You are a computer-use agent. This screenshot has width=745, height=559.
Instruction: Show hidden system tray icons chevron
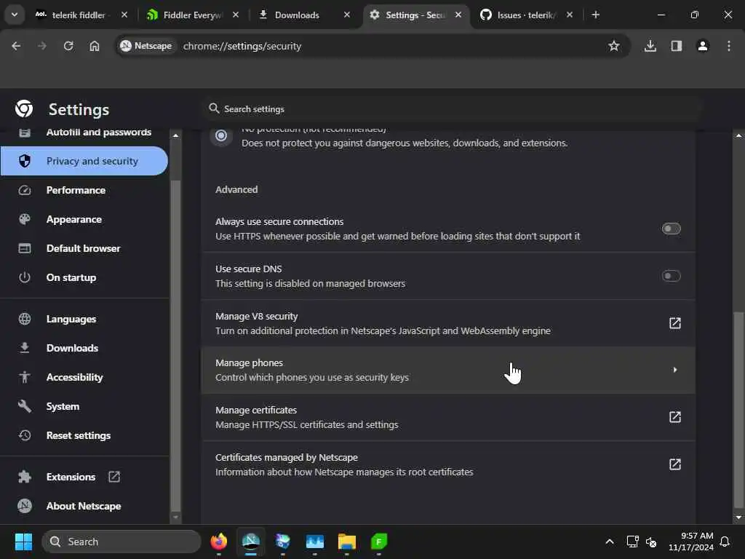(610, 542)
